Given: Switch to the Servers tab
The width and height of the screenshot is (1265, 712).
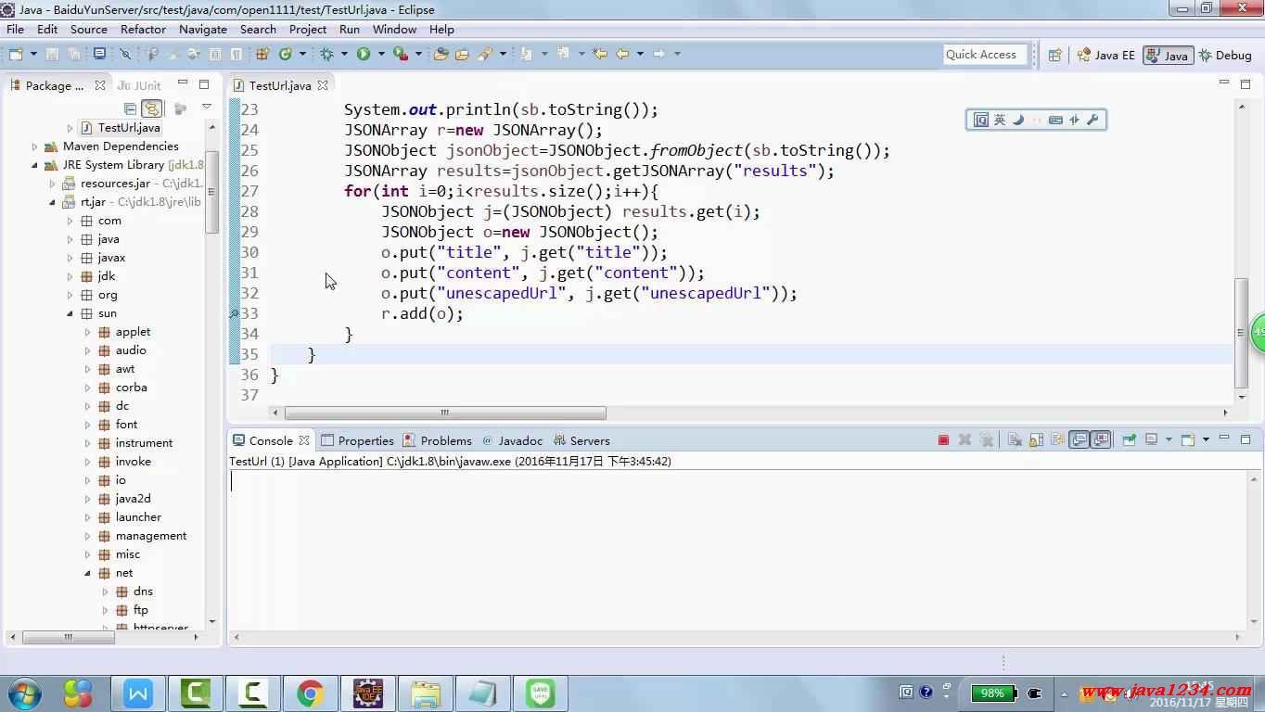Looking at the screenshot, I should 581,440.
